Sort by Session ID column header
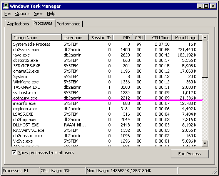This screenshot has width=219, height=176. click(x=101, y=38)
